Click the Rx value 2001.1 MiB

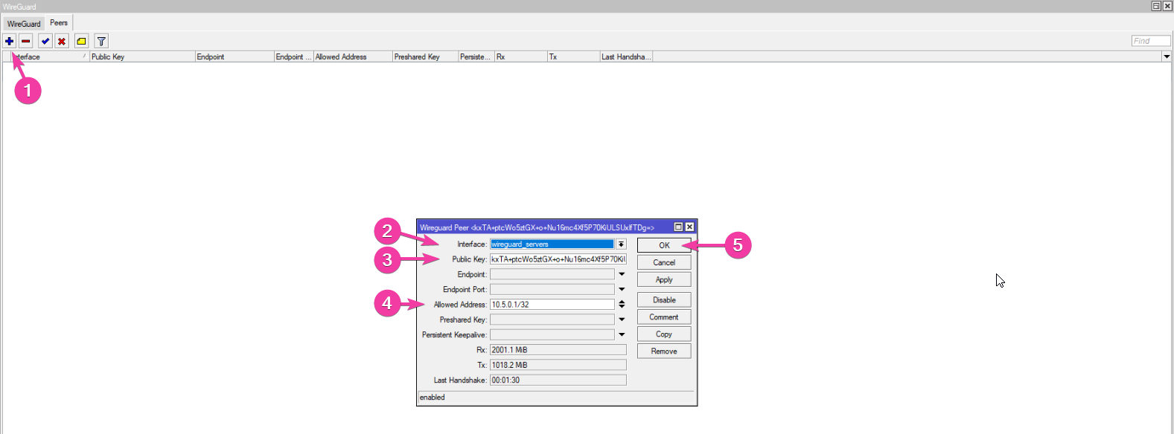point(558,349)
